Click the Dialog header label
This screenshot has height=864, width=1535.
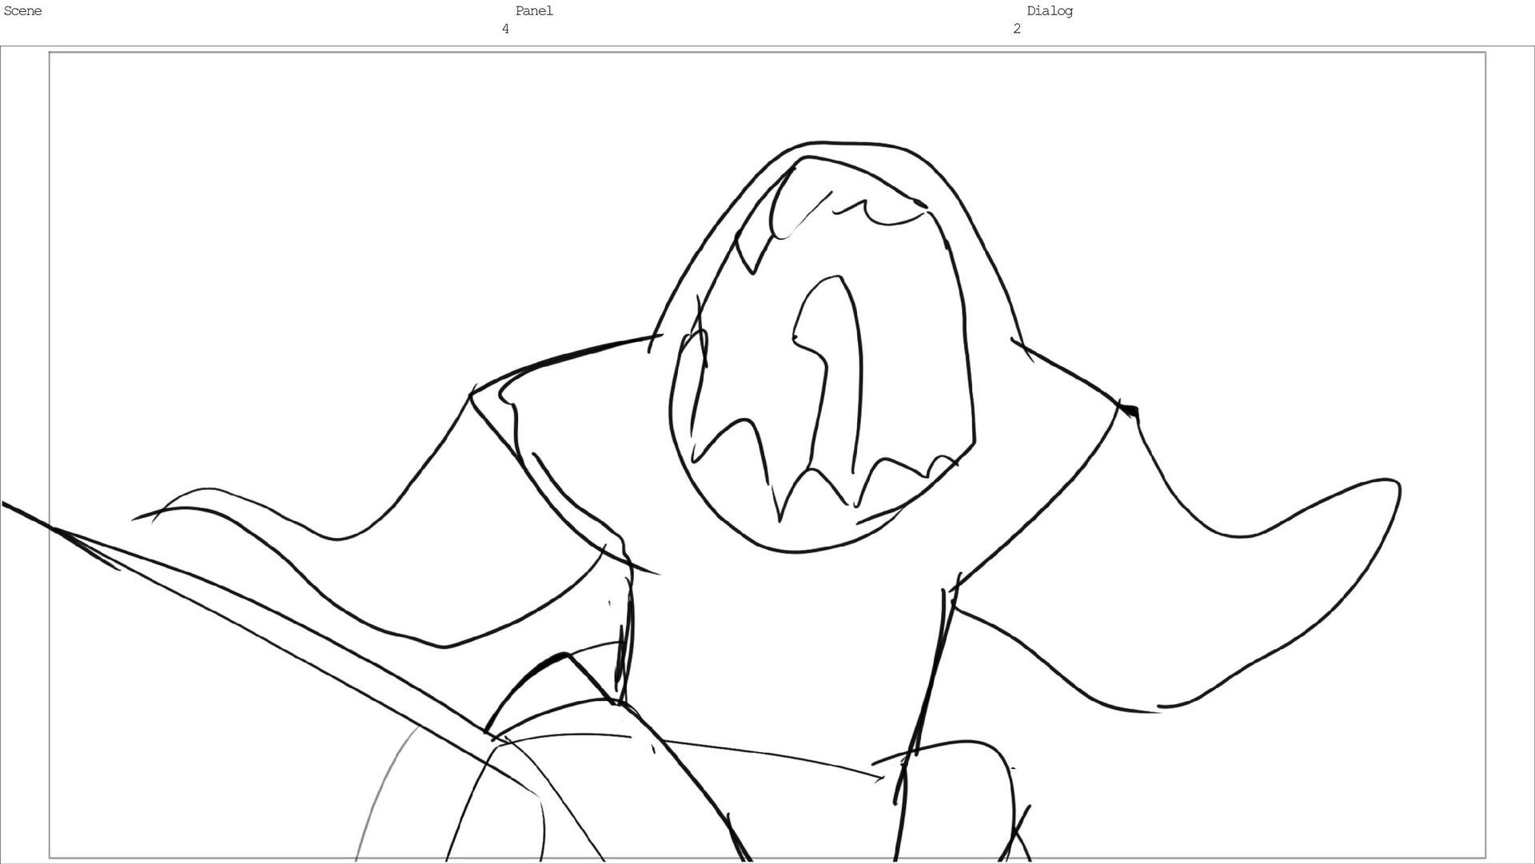(x=1050, y=11)
